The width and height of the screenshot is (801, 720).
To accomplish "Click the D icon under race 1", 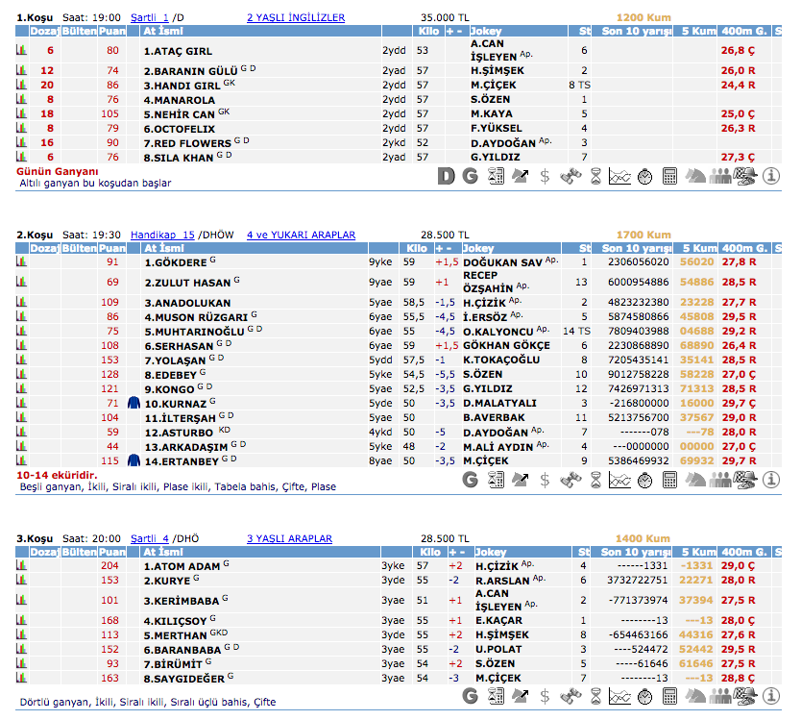I will pos(446,176).
